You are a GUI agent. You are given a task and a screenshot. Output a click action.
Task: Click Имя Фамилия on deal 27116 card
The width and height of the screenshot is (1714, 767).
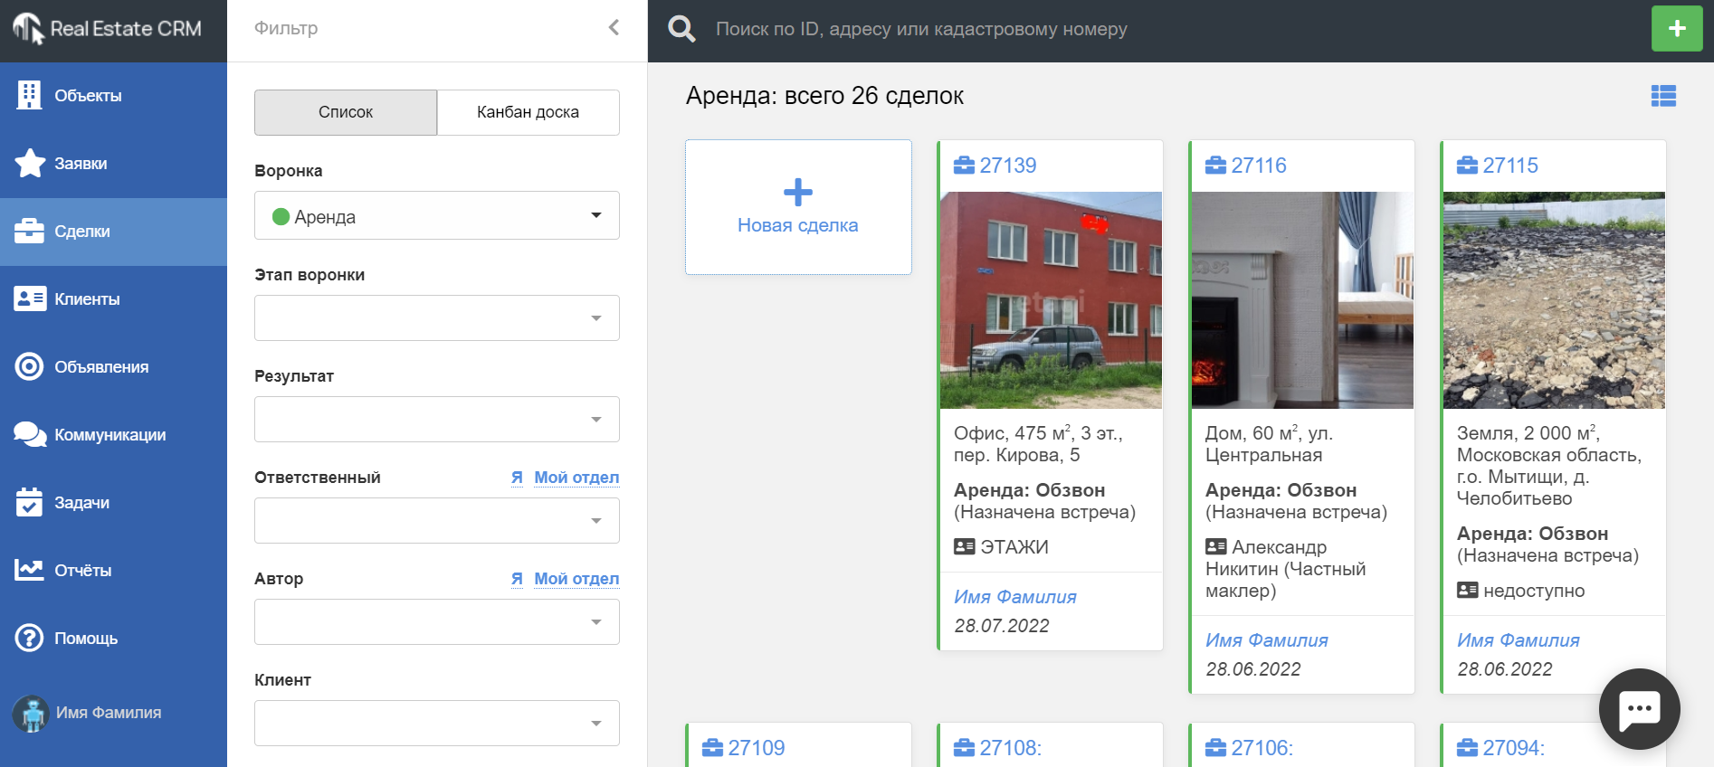click(1267, 640)
